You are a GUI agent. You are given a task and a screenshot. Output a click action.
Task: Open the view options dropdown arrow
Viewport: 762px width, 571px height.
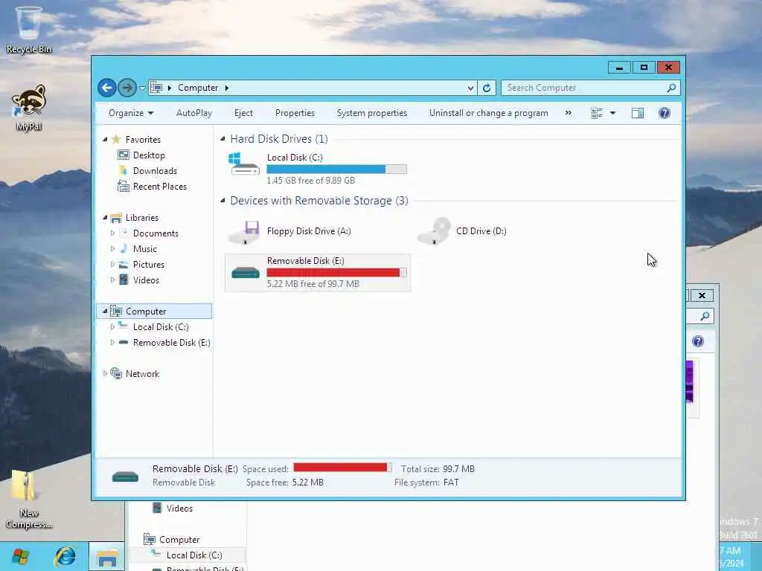coord(613,113)
